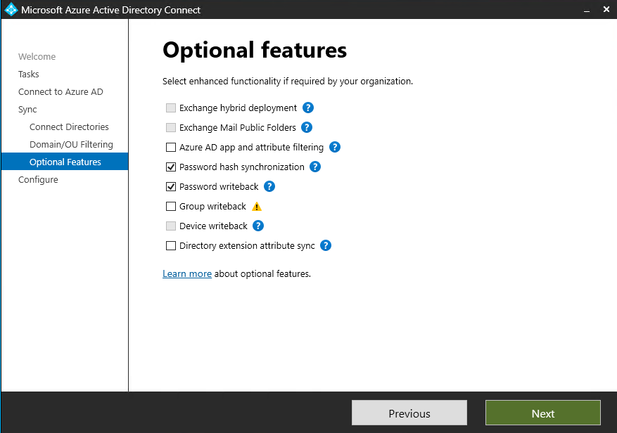
Task: Uncheck Password hash synchronization
Action: pyautogui.click(x=171, y=167)
